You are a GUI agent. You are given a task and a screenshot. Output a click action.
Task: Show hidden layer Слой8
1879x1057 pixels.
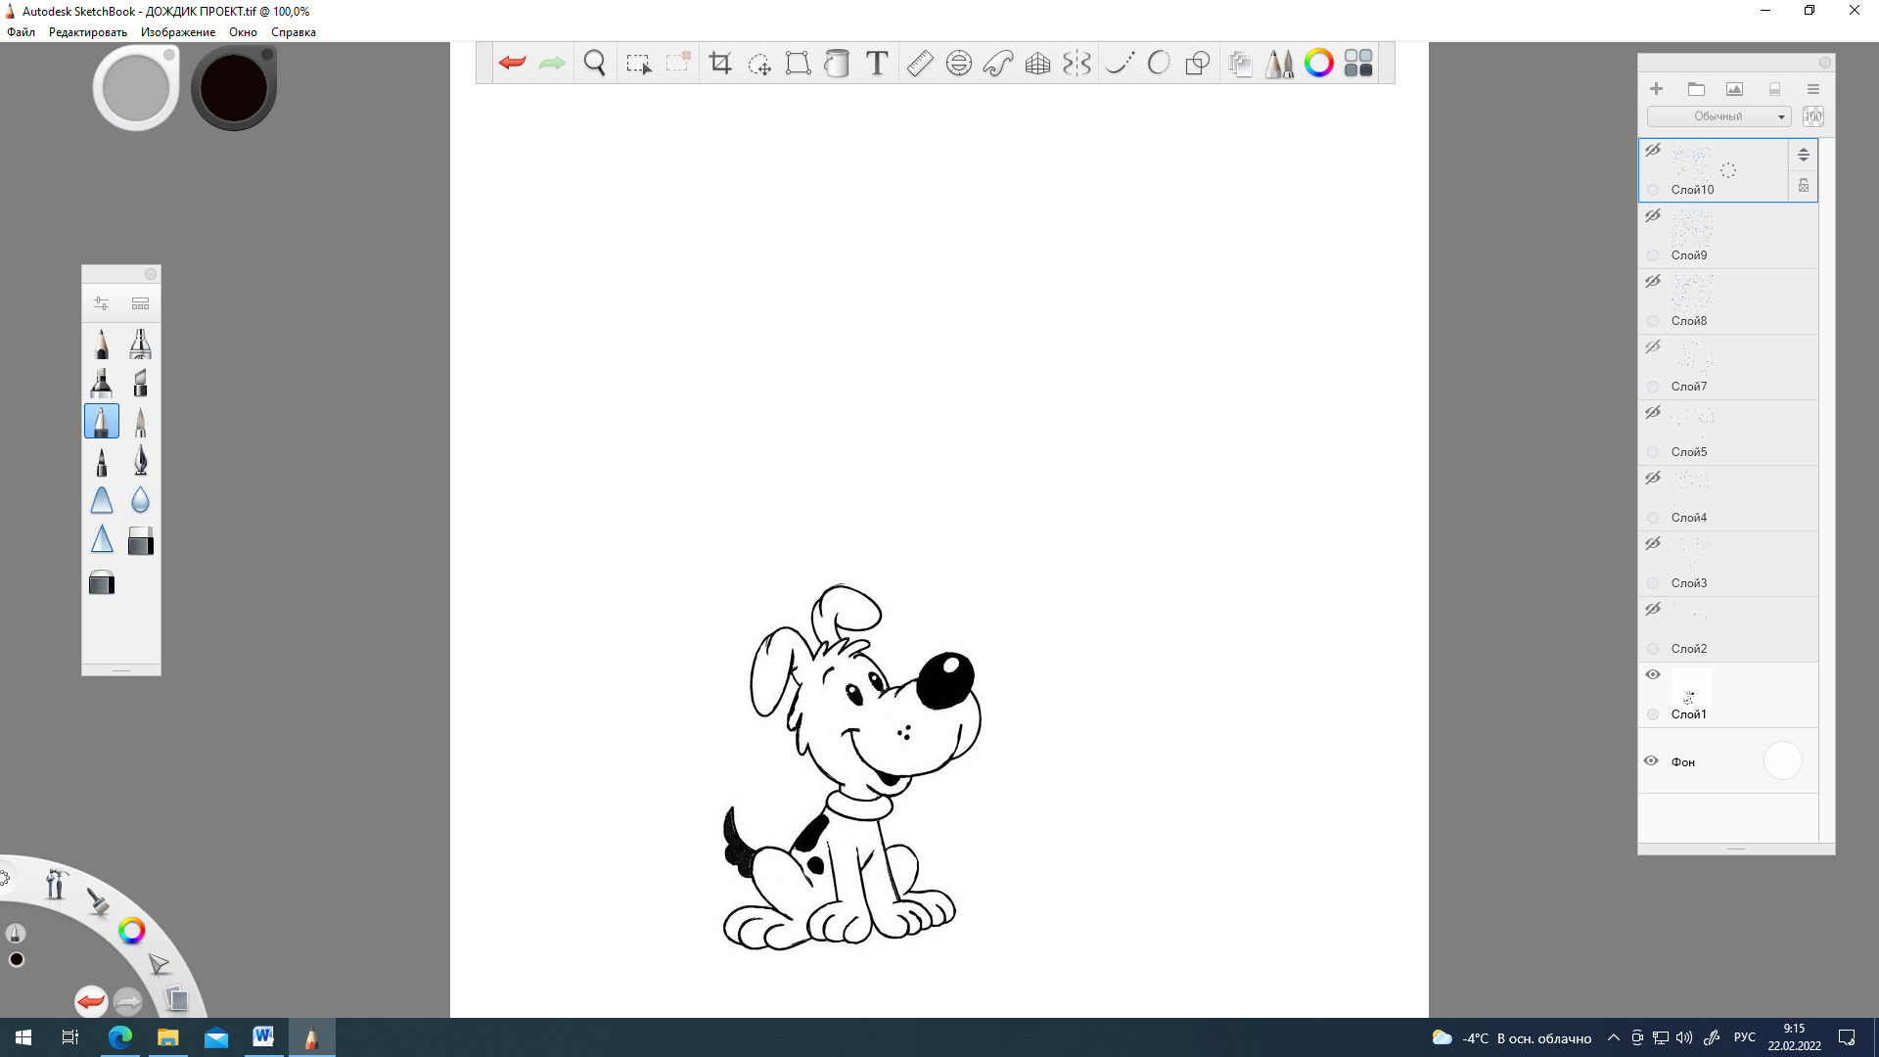(x=1653, y=282)
